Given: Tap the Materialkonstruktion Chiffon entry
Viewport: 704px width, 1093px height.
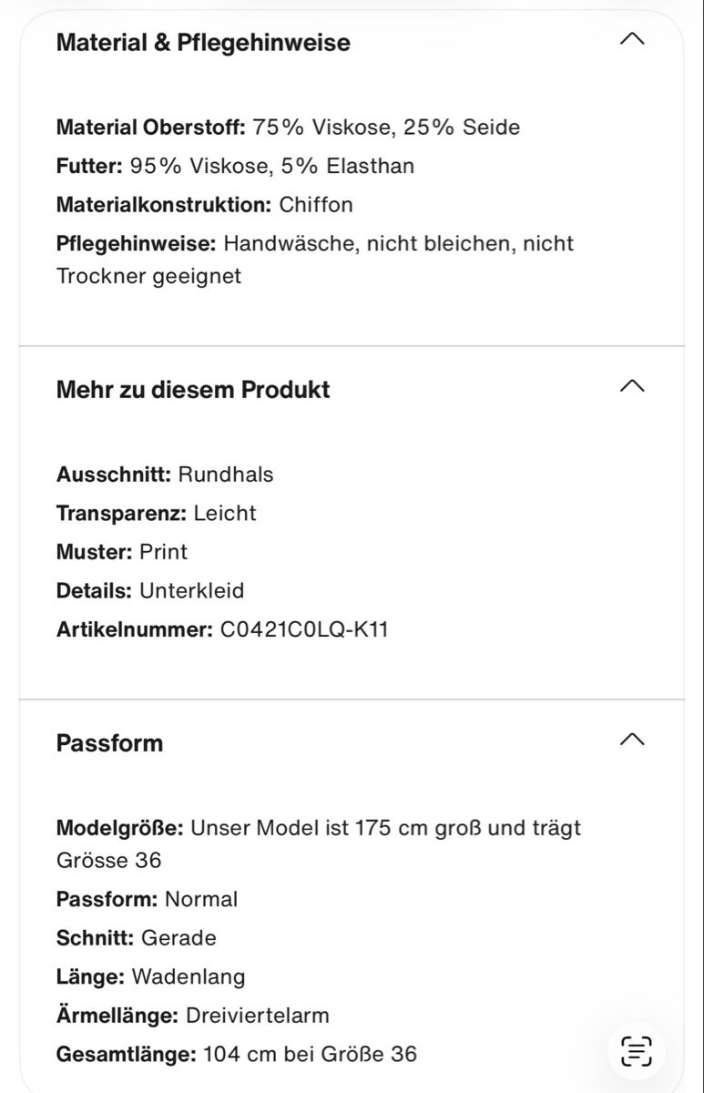Looking at the screenshot, I should 205,205.
